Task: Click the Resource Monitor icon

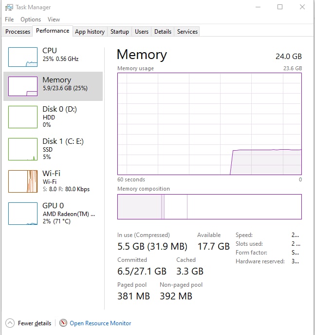Action: click(x=63, y=323)
